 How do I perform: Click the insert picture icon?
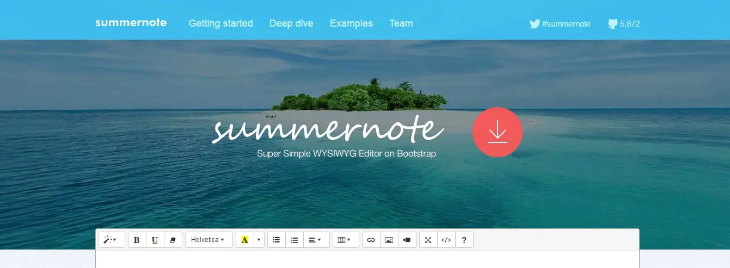[389, 240]
